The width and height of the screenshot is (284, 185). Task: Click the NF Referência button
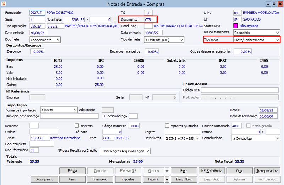tap(212, 171)
